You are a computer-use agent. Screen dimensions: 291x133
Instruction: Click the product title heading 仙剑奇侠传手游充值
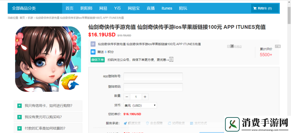point(177,27)
